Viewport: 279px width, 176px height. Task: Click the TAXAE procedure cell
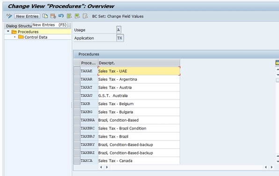pos(89,71)
